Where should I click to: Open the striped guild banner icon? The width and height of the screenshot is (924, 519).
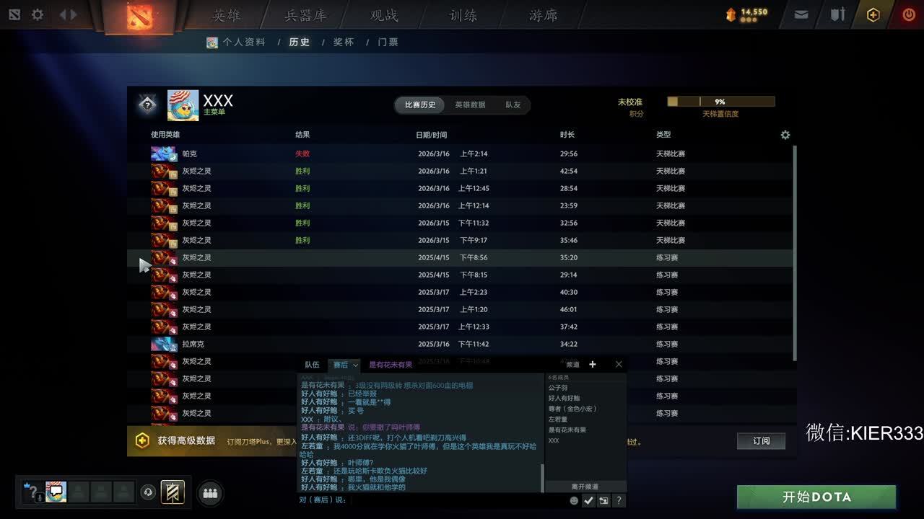point(173,492)
